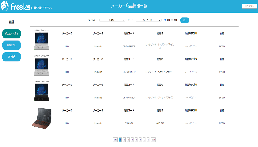Jump to pagination page 4
Viewport: 258px width, 147px height.
coord(132,140)
